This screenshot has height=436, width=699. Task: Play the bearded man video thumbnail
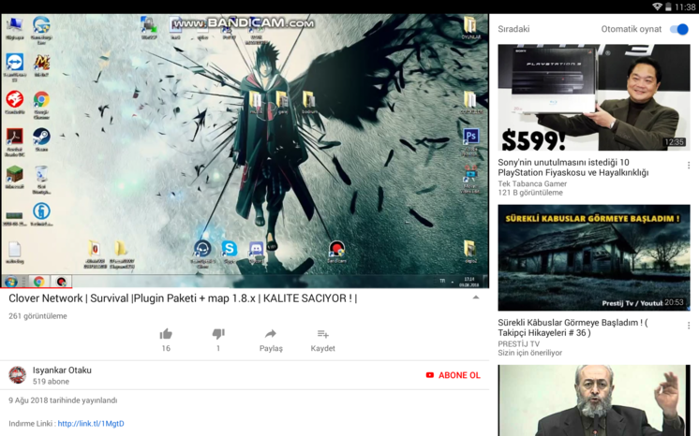[594, 400]
